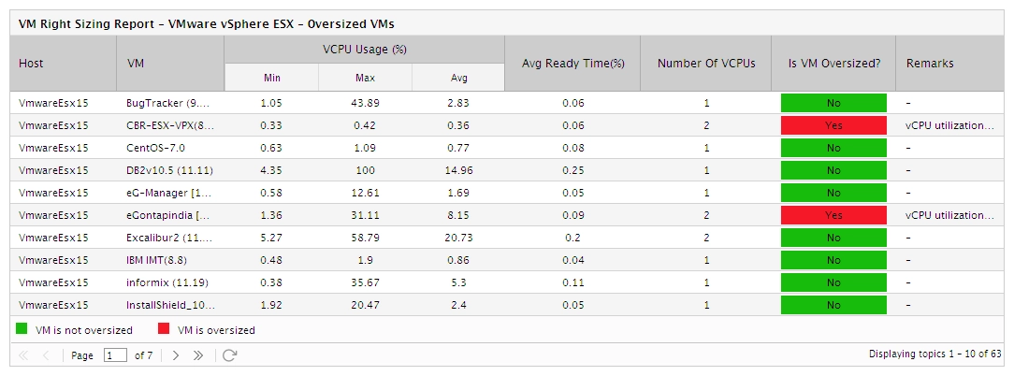Jump to last page icon
The image size is (1014, 376).
point(198,355)
